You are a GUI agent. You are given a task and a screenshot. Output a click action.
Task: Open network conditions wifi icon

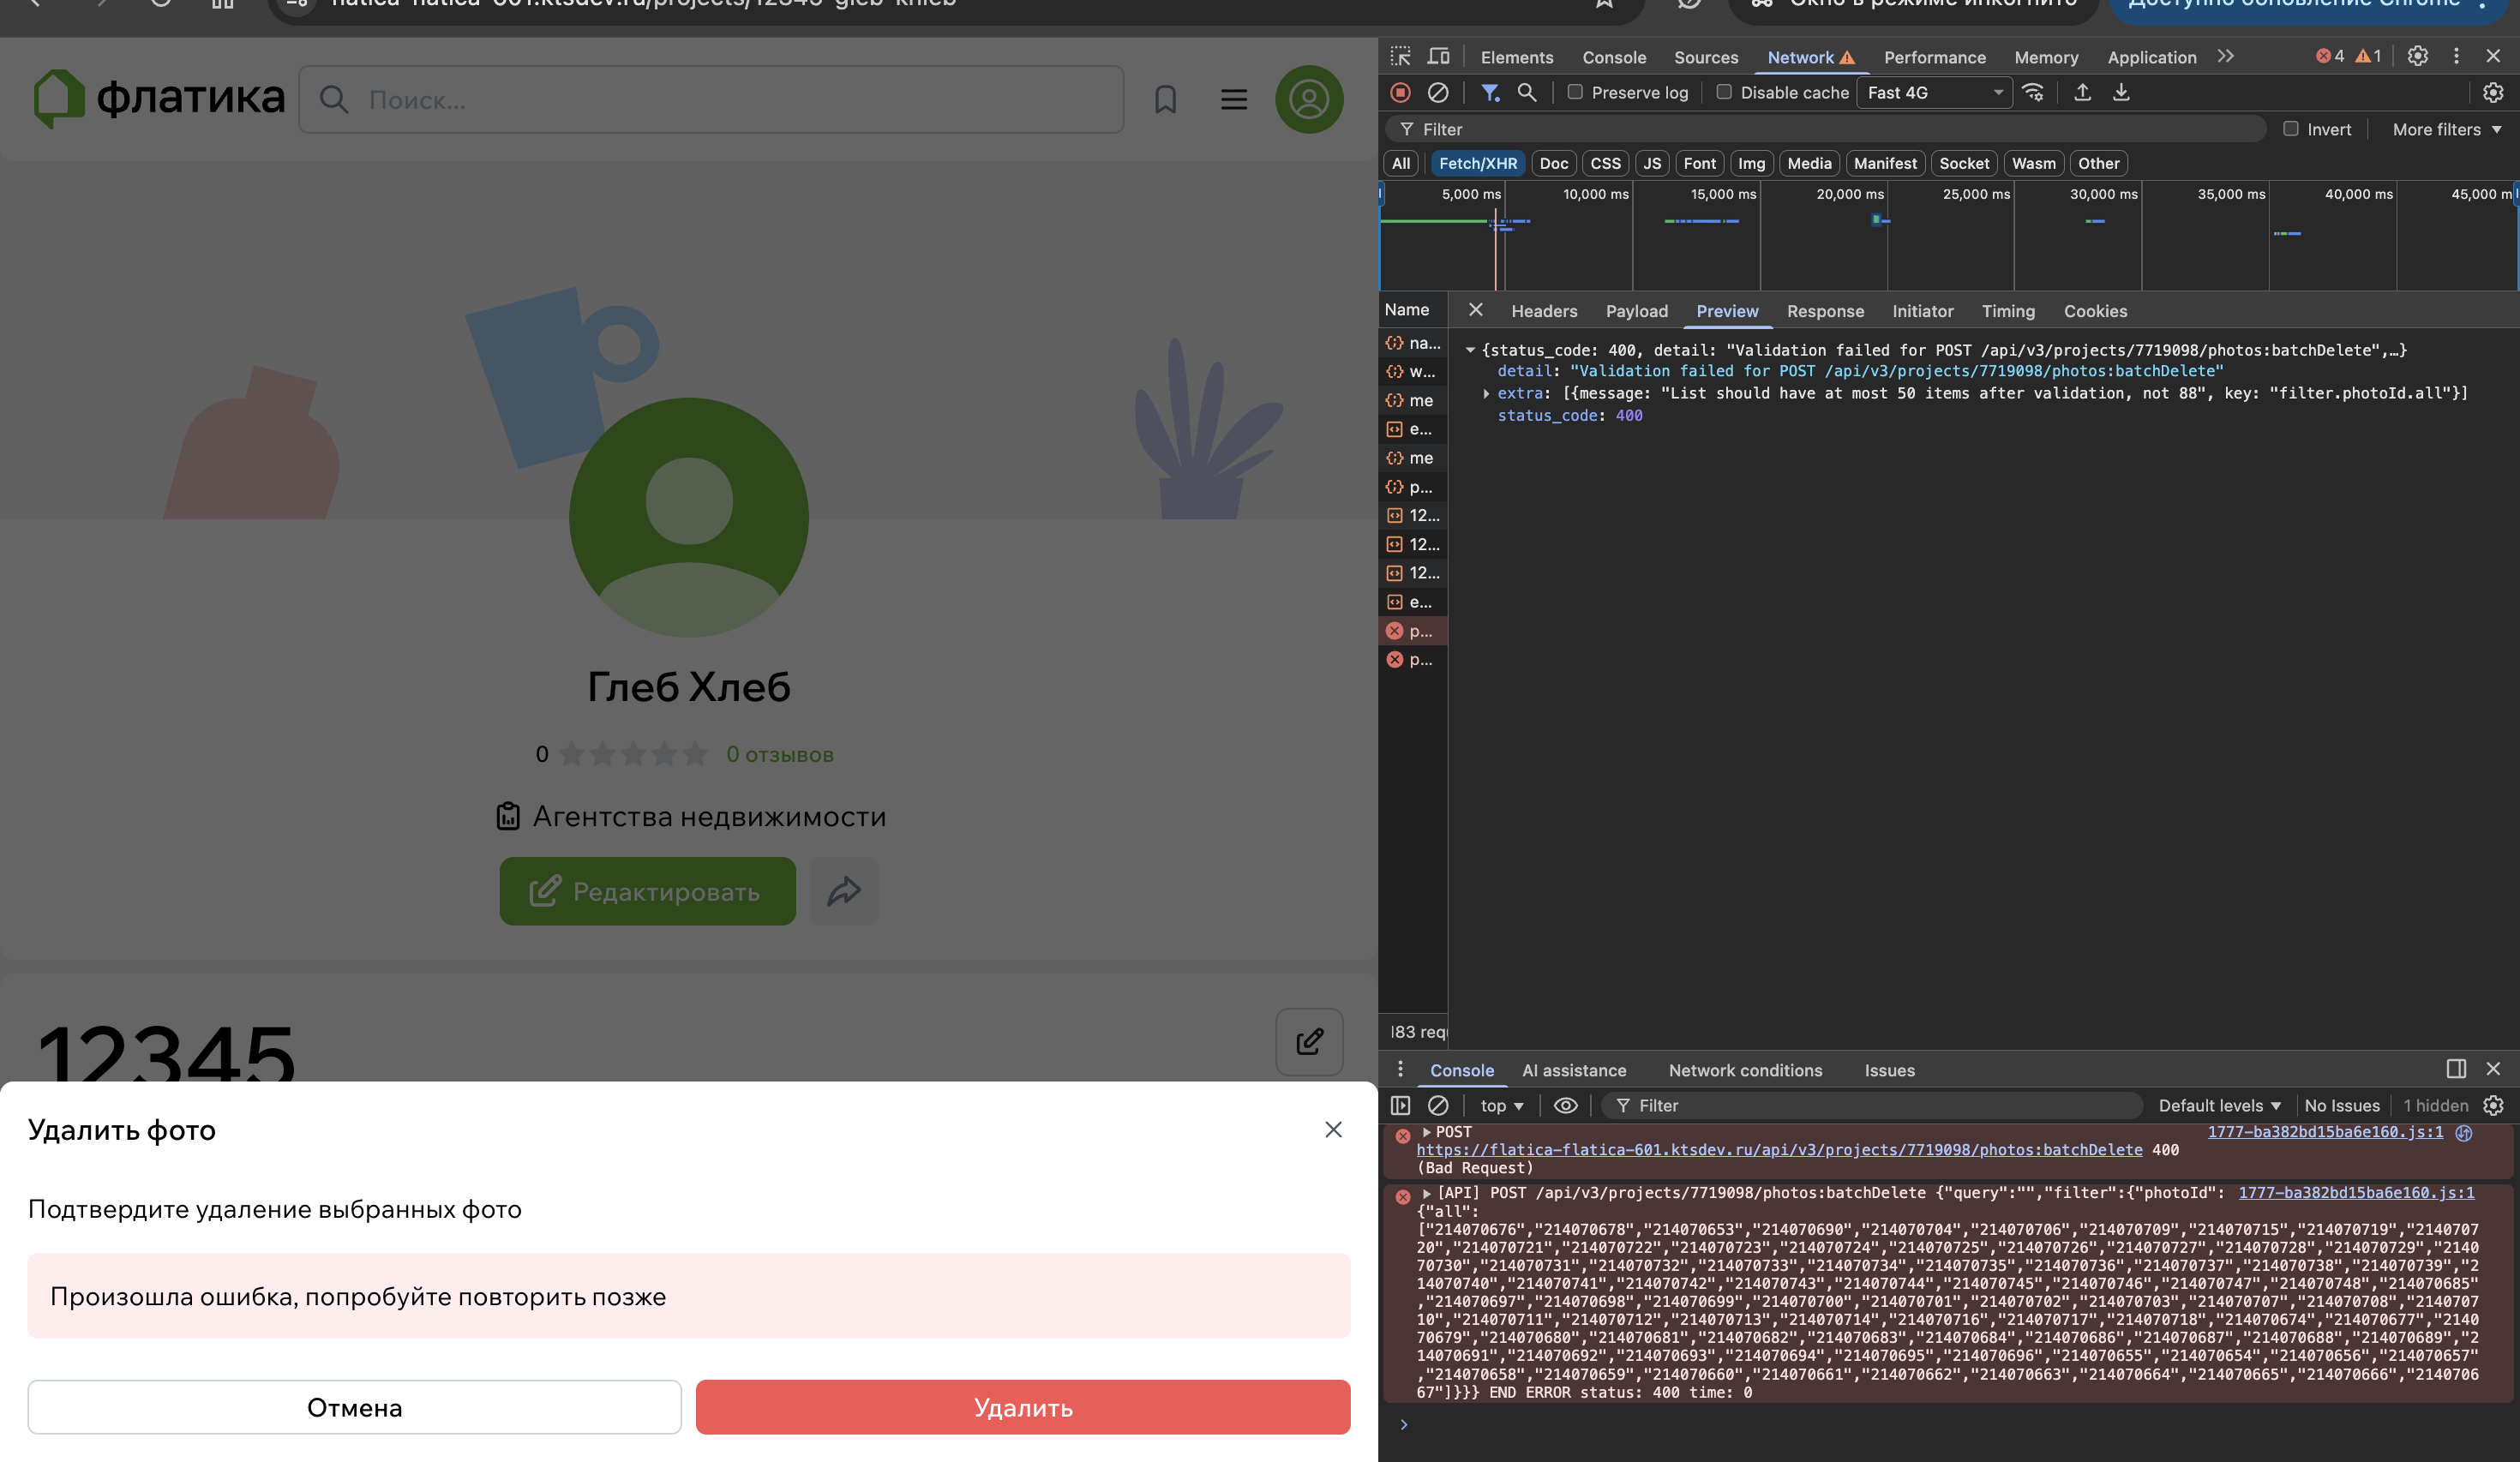2033,92
